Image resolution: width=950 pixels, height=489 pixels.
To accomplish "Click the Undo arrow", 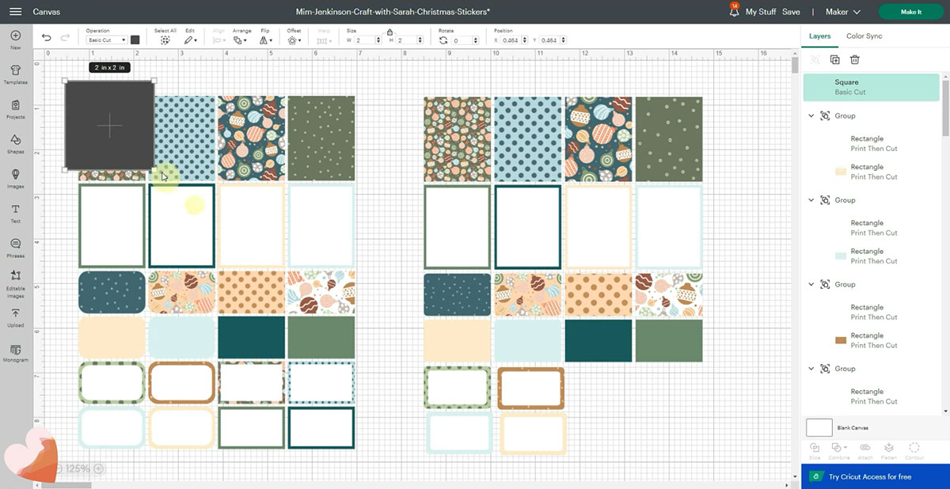I will pyautogui.click(x=46, y=38).
